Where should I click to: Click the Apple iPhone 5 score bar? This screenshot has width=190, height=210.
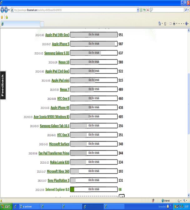point(94,44)
